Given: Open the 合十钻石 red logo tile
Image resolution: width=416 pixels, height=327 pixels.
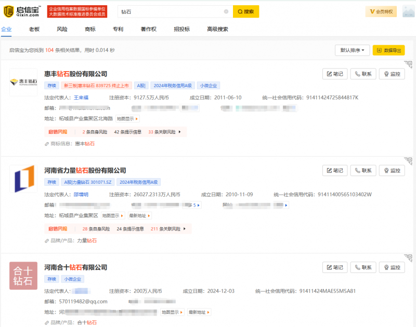Looking at the screenshot, I should [x=23, y=276].
